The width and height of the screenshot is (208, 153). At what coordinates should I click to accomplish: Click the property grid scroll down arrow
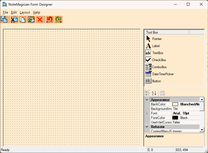(x=202, y=130)
